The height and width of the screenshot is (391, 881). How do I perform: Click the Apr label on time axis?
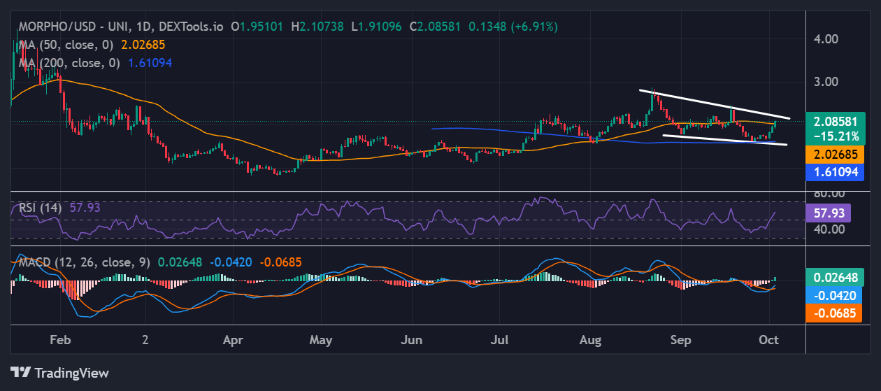click(232, 341)
